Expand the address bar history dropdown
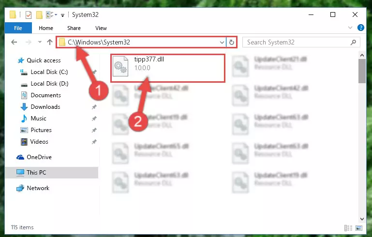 pos(222,43)
